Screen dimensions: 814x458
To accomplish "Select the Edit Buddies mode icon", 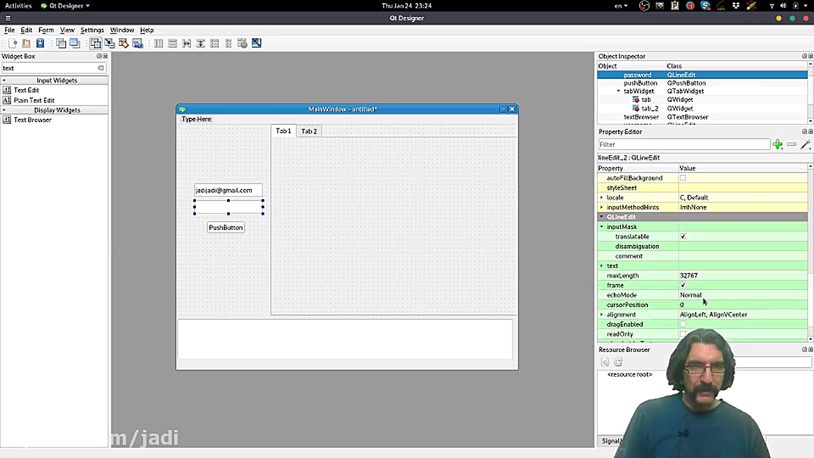I will click(123, 43).
